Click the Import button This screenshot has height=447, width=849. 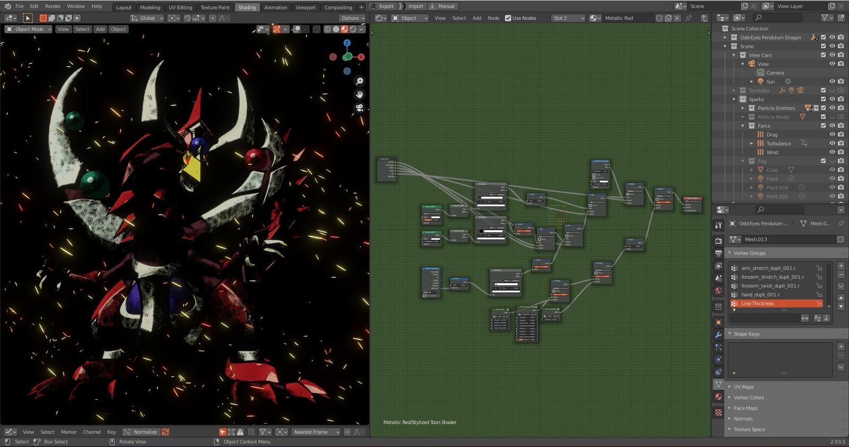[x=411, y=6]
